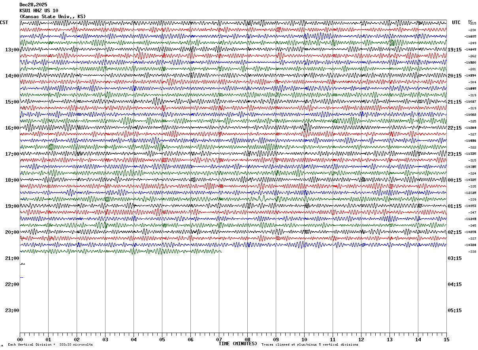Click the 03:15 UTC time label

(x=455, y=258)
